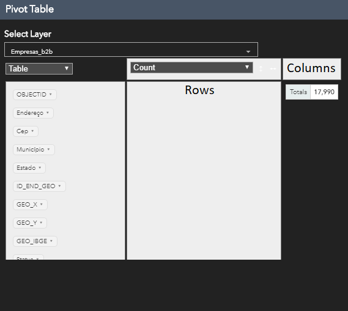Click the Totals header cell
This screenshot has height=311, width=348.
tap(298, 92)
